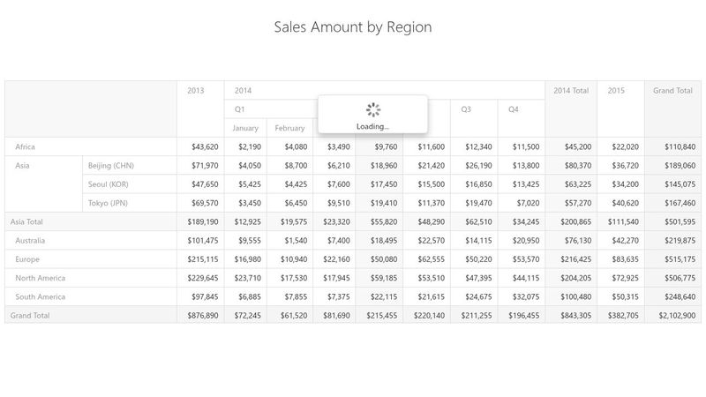The width and height of the screenshot is (706, 397).
Task: Select the Tokyo (JPN) row header
Action: [108, 203]
